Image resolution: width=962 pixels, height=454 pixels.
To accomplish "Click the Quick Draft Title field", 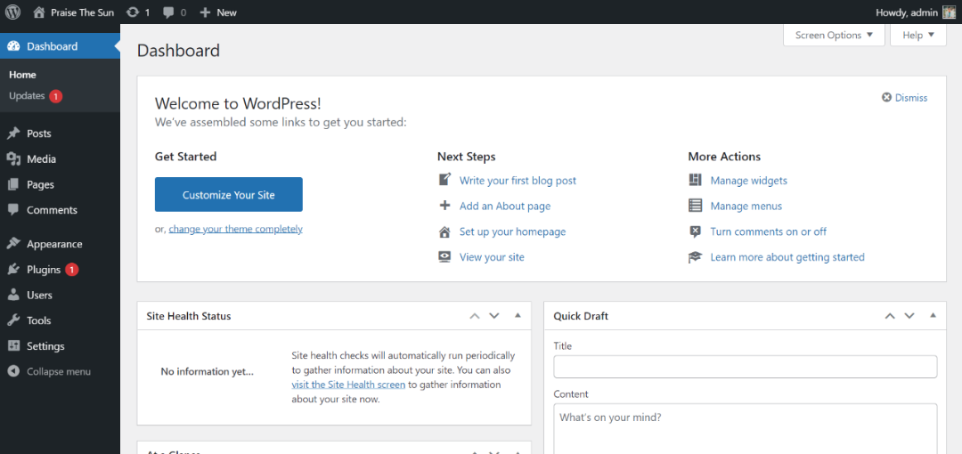I will [x=745, y=367].
